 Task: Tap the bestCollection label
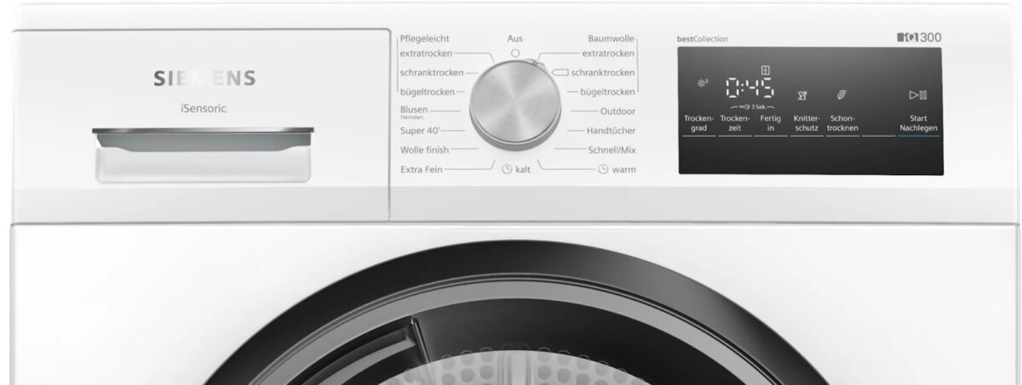[x=703, y=39]
